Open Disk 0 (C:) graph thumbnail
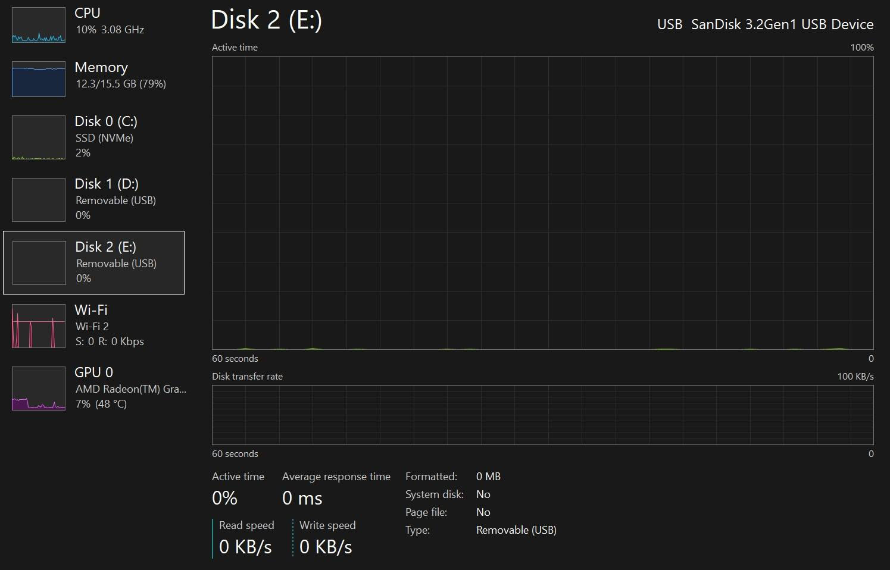890x570 pixels. tap(39, 137)
